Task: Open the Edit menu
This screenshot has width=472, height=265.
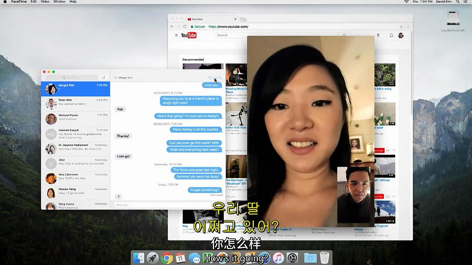Action: [33, 2]
